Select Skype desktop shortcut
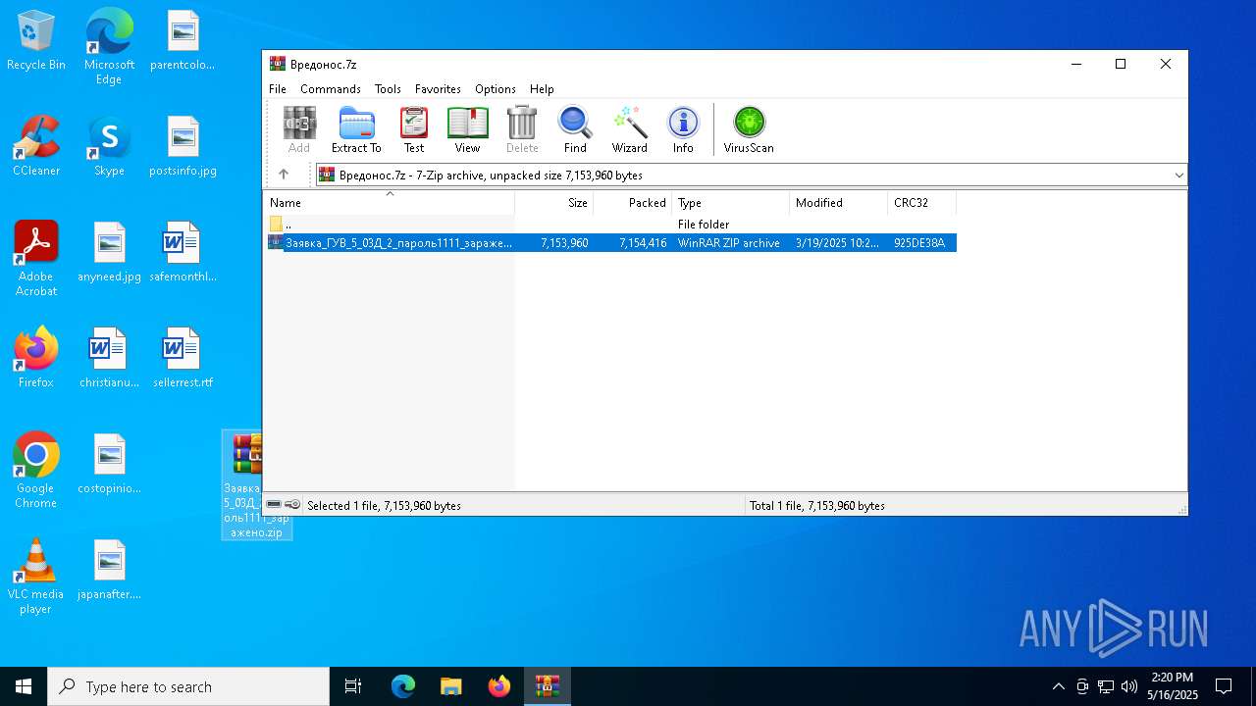Screen dimensions: 1256x706 [x=109, y=146]
